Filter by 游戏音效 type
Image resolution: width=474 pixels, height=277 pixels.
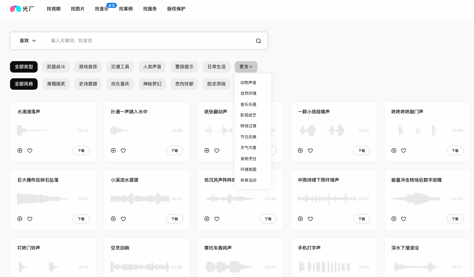[88, 67]
